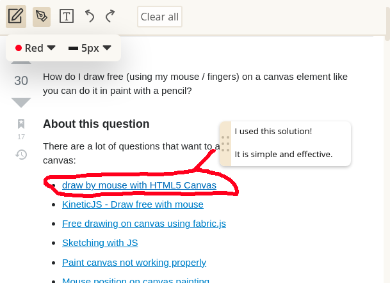
Task: Bookmark this question
Action: [x=21, y=124]
